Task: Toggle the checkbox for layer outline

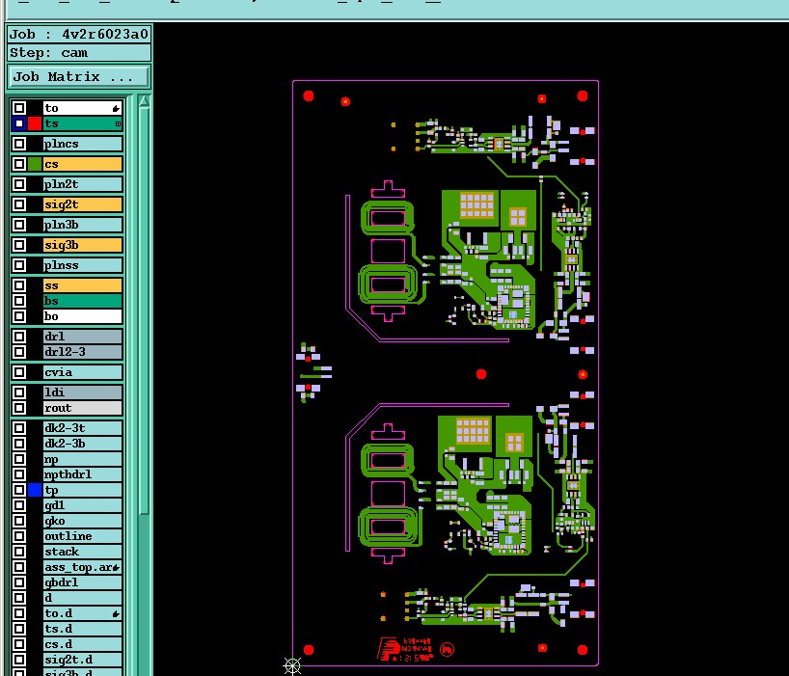Action: click(x=19, y=536)
